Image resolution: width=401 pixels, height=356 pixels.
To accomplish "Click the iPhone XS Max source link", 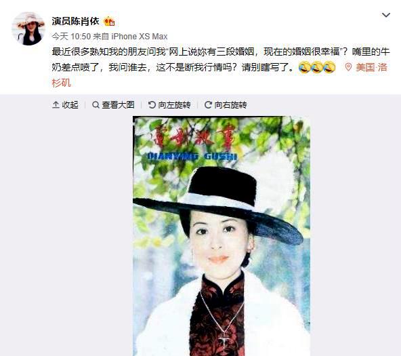I will (140, 37).
